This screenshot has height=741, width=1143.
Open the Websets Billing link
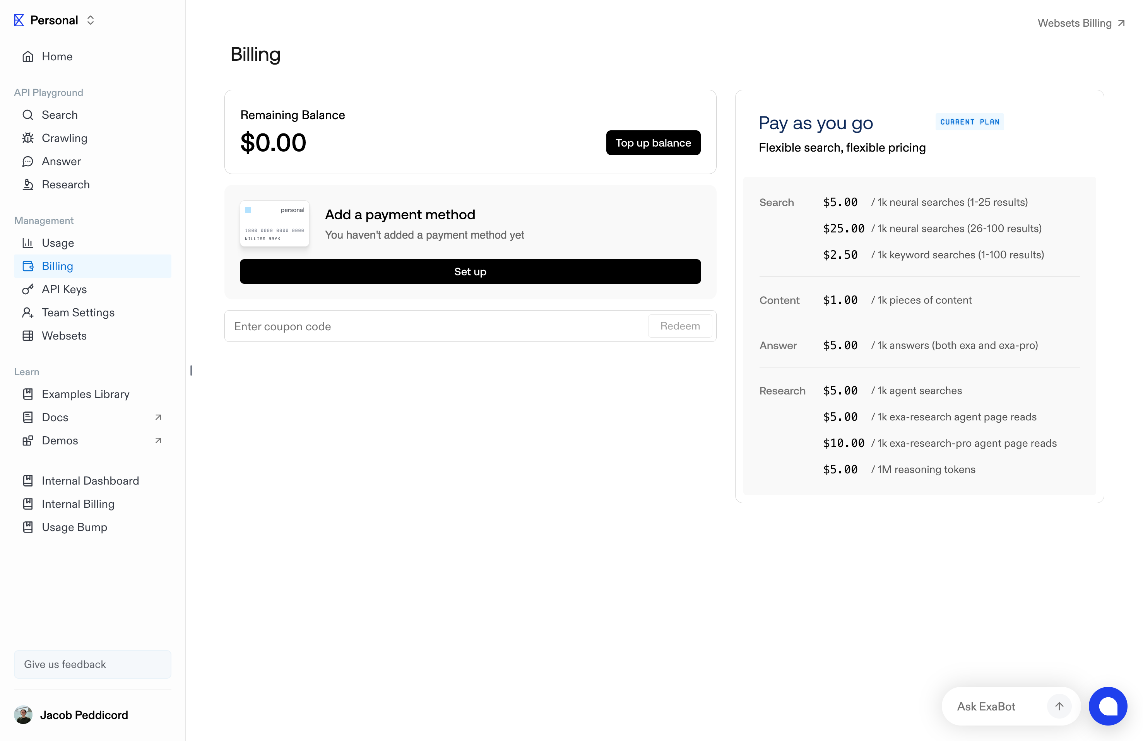(x=1081, y=23)
